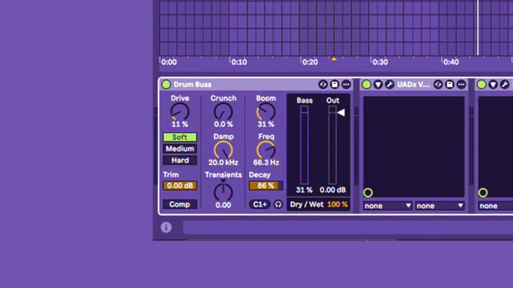Click the Trim 0.00 dB field
Image resolution: width=513 pixels, height=288 pixels.
(x=180, y=186)
